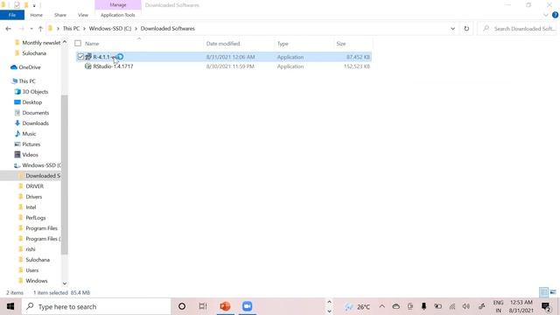This screenshot has height=315, width=560.
Task: Click This PC in the address path
Action: pyautogui.click(x=71, y=29)
